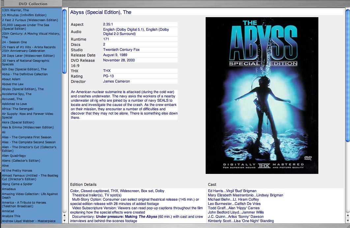
Task: Select Akira (Special Edition) entry
Action: point(18,122)
